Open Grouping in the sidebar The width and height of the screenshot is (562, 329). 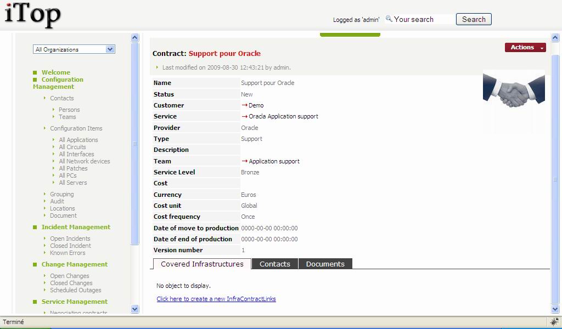point(61,194)
